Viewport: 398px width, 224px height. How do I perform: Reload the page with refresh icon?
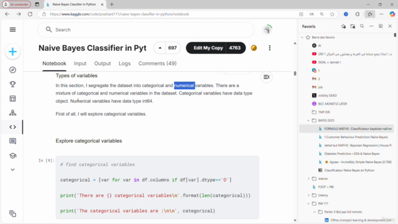point(30,14)
